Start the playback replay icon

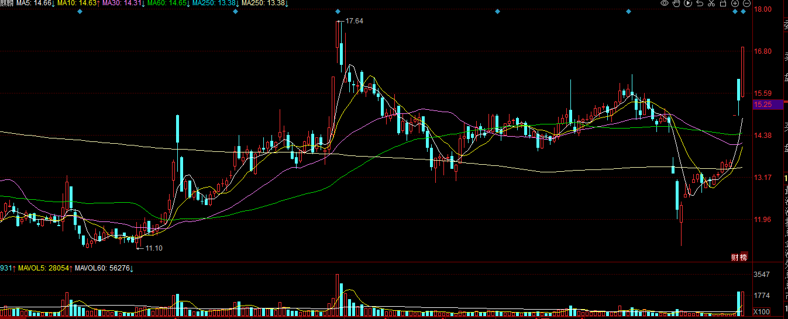pos(688,4)
